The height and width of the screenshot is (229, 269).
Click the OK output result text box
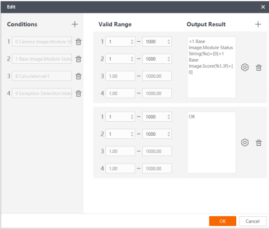(212, 142)
